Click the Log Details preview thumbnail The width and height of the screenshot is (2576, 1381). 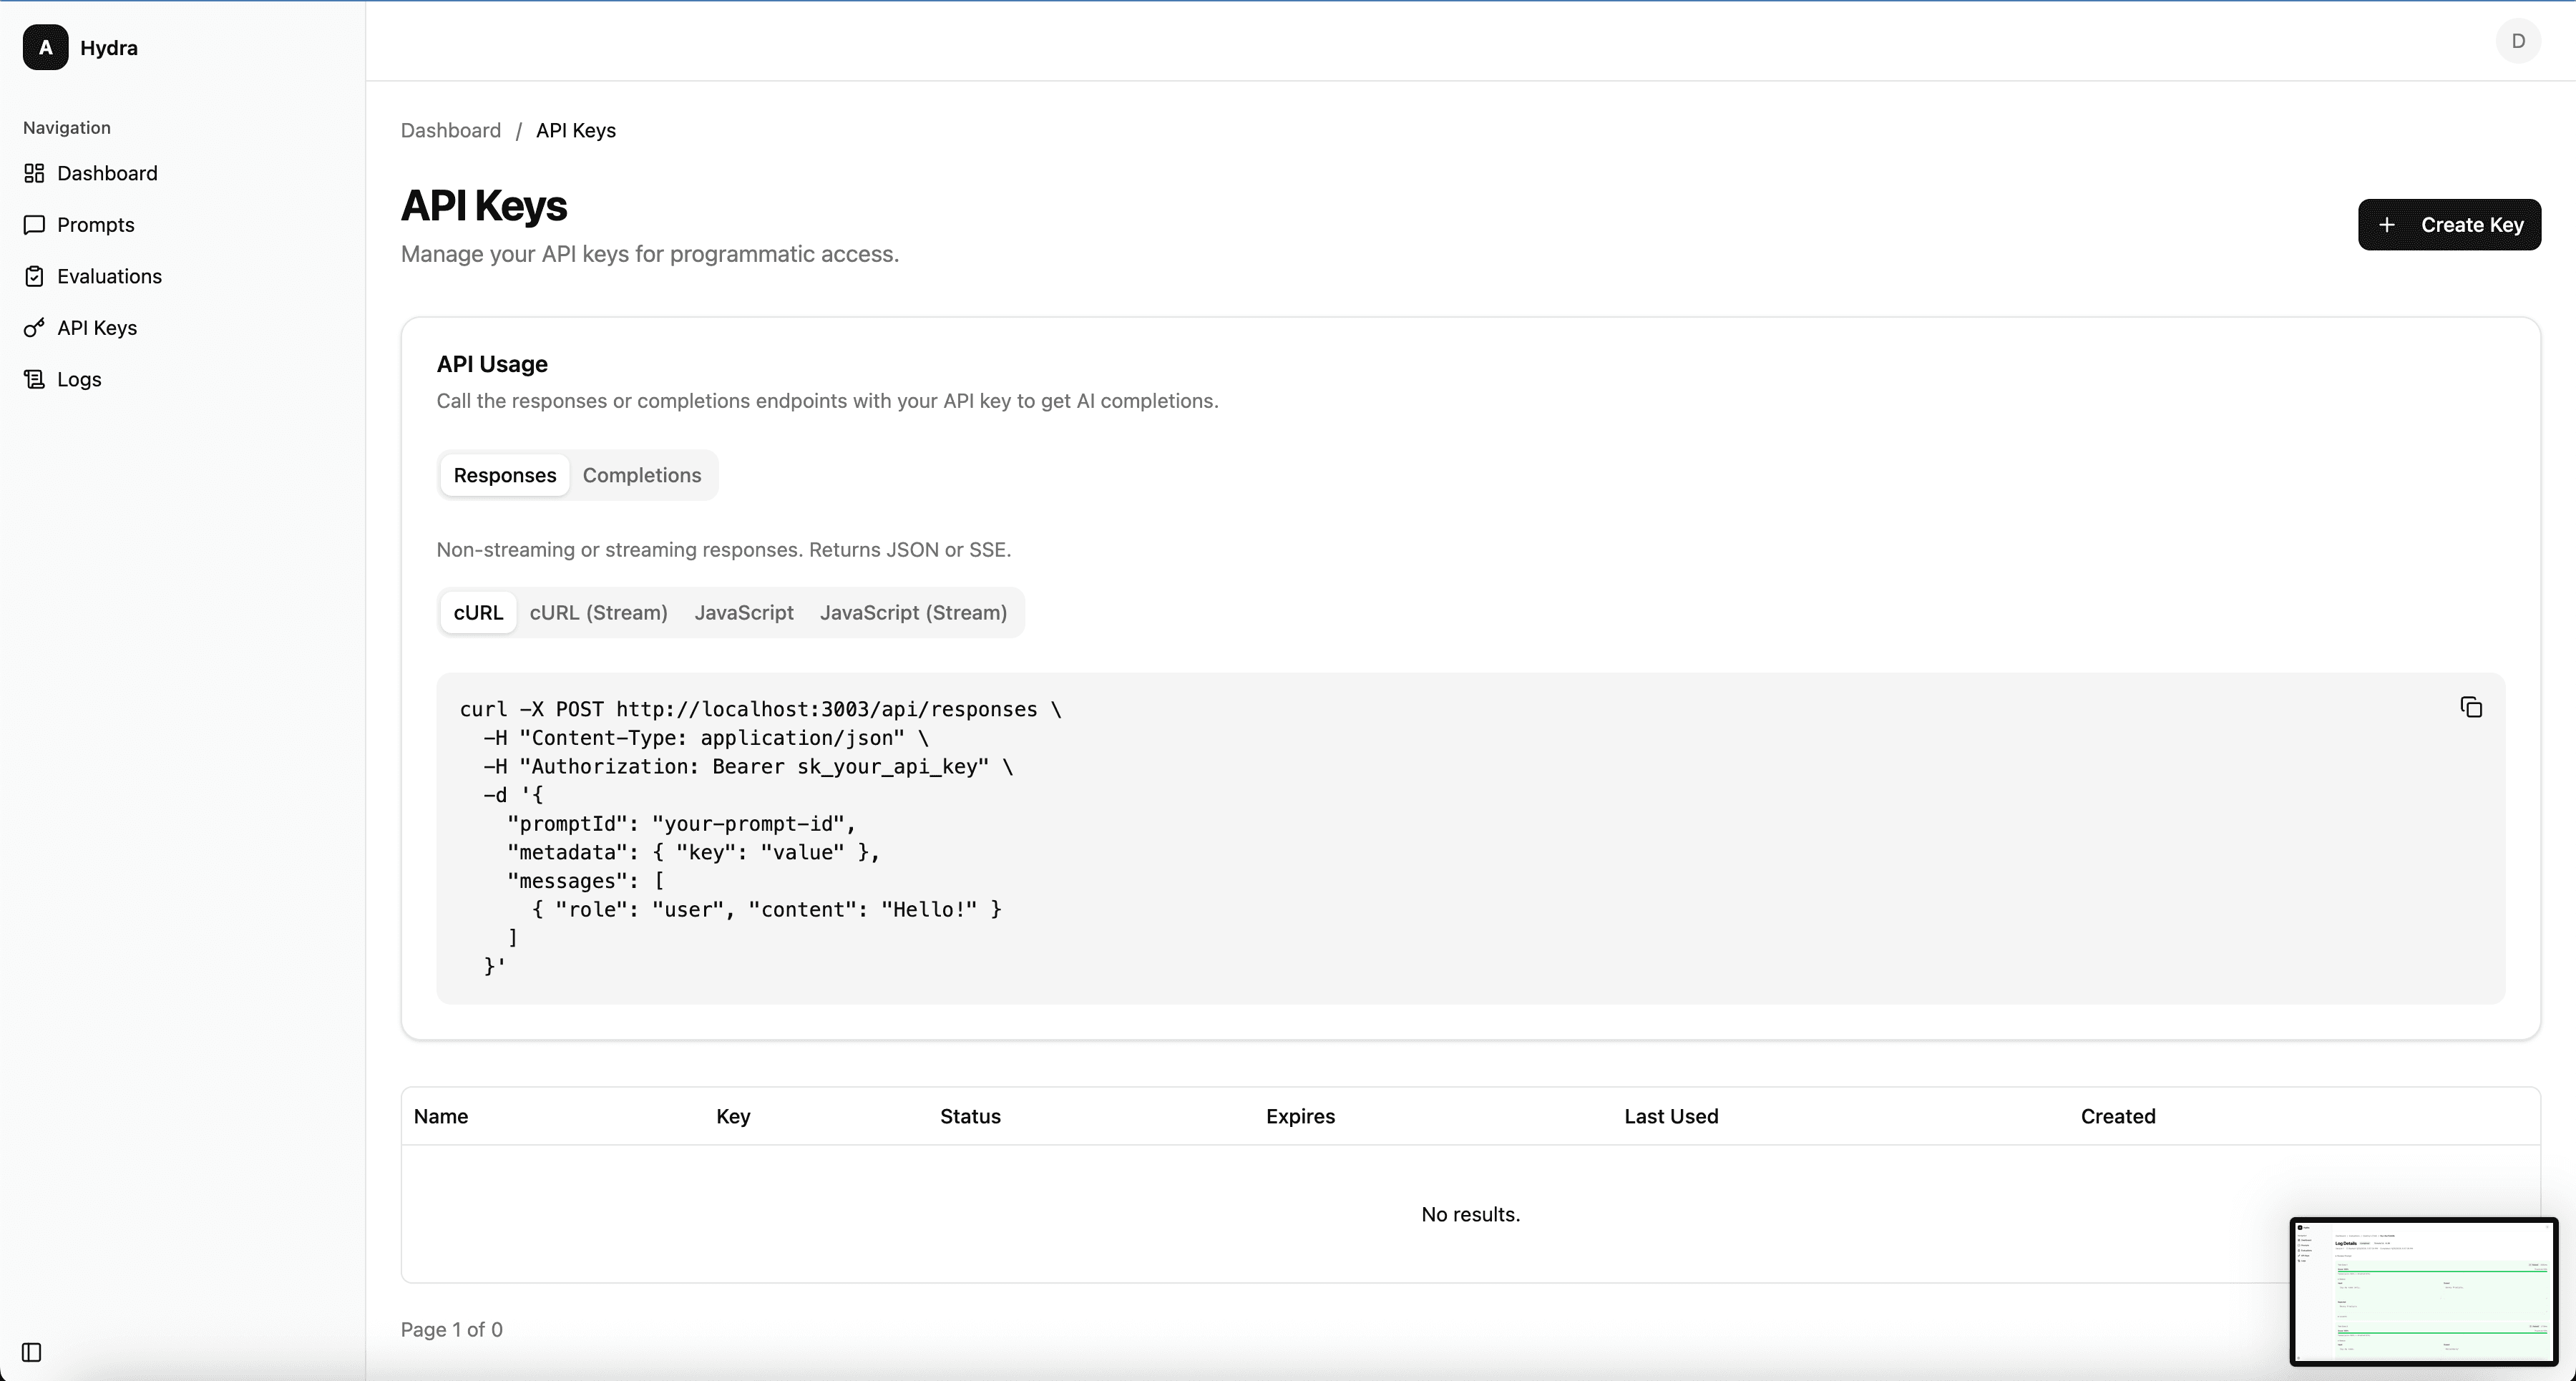2423,1291
